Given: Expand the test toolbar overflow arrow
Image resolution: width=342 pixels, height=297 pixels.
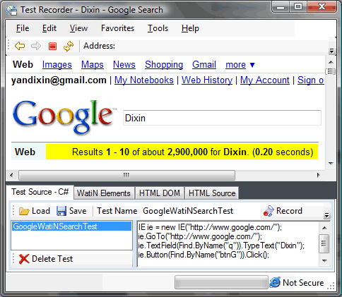Looking at the screenshot, I should coord(326,215).
